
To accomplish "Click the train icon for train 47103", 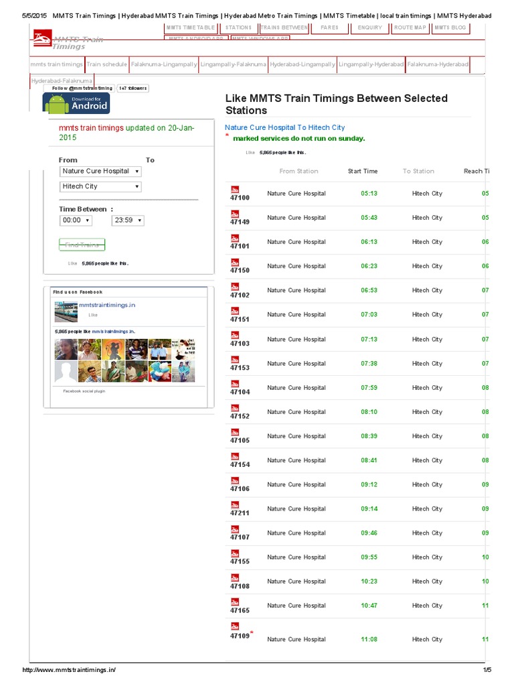I will point(235,335).
